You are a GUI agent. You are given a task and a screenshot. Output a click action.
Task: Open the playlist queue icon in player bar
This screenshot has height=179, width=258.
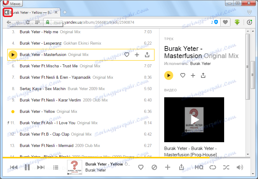coord(56,167)
